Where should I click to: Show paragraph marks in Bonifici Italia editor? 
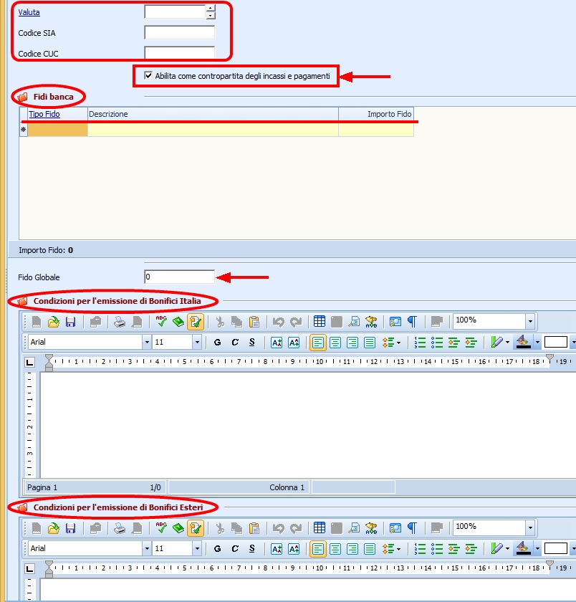point(413,322)
